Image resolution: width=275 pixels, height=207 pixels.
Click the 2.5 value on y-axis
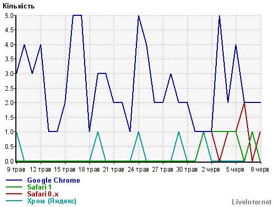[10, 88]
